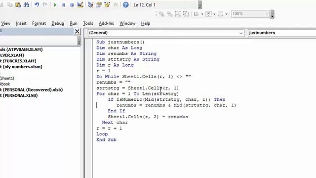316x178 pixels.
Task: Open the 100% zoom dropdown
Action: 250,14
